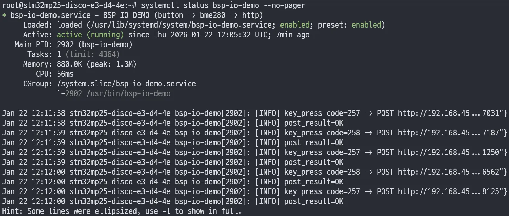Click the hint about ellipsized lines

coord(122,211)
